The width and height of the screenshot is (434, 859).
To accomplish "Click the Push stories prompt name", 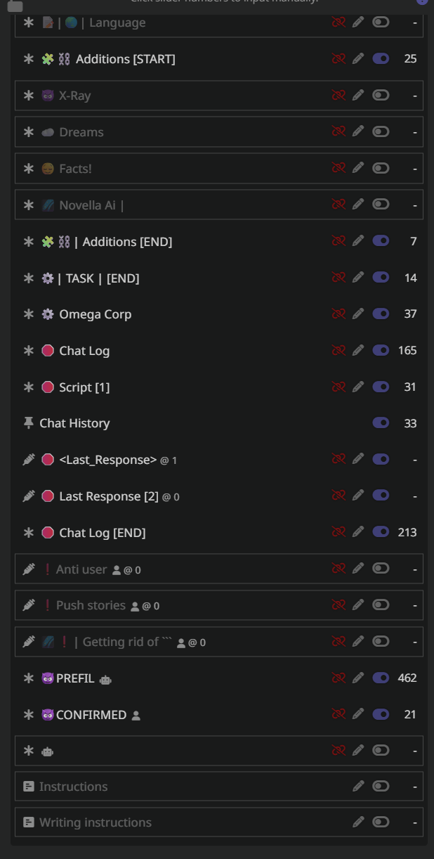I will (91, 605).
